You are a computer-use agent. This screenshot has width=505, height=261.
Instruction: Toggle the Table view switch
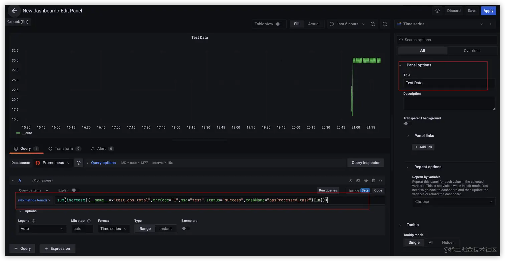280,24
